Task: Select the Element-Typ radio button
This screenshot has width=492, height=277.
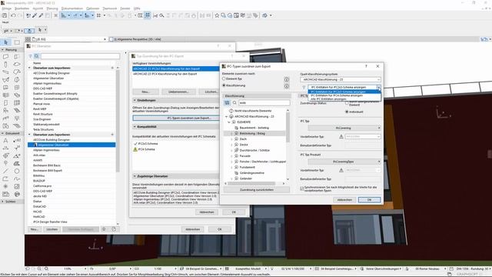Action: (224, 78)
